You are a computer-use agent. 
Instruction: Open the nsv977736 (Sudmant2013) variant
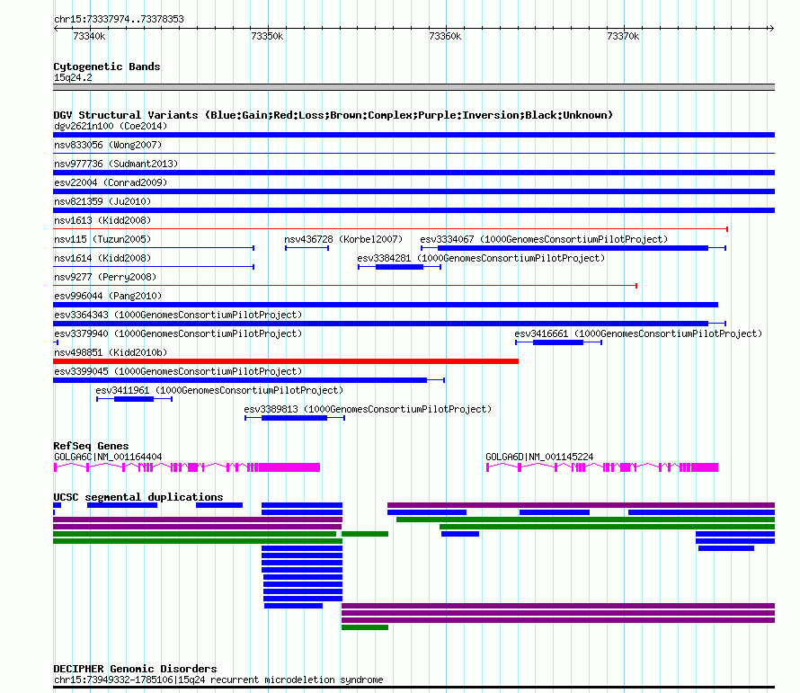116,164
